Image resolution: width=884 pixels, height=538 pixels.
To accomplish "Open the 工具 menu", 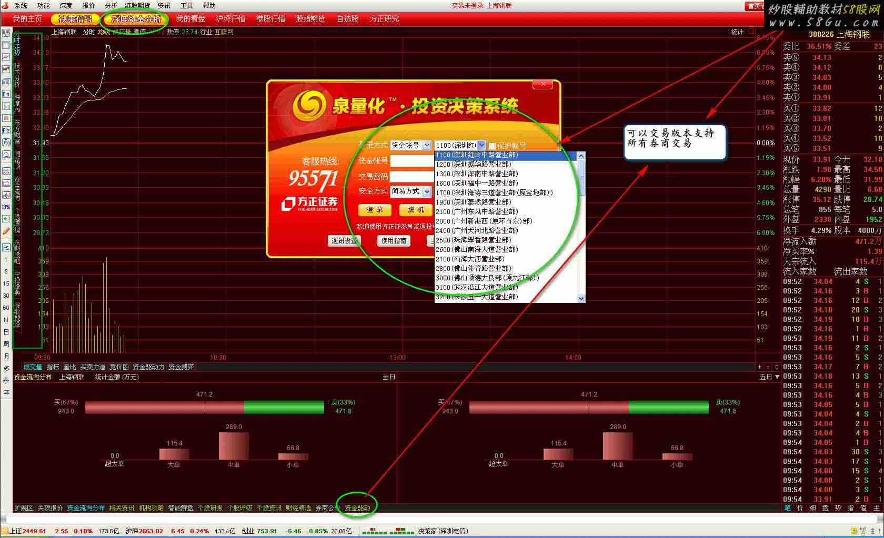I will click(x=186, y=5).
